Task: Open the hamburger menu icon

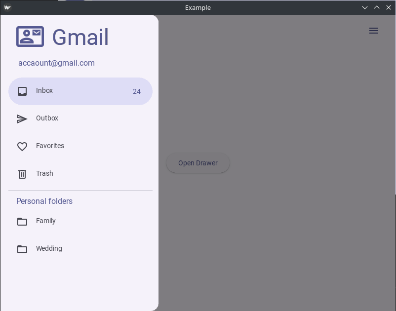Action: coord(374,31)
